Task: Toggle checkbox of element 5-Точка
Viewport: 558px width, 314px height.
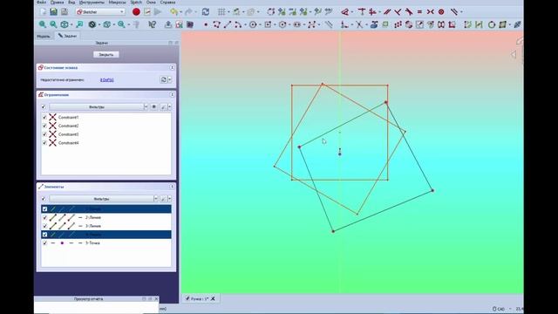Action: [x=44, y=243]
